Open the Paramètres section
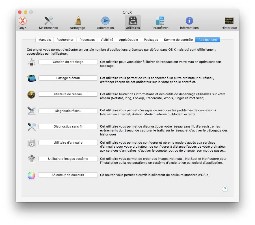The width and height of the screenshot is (255, 225). (160, 23)
